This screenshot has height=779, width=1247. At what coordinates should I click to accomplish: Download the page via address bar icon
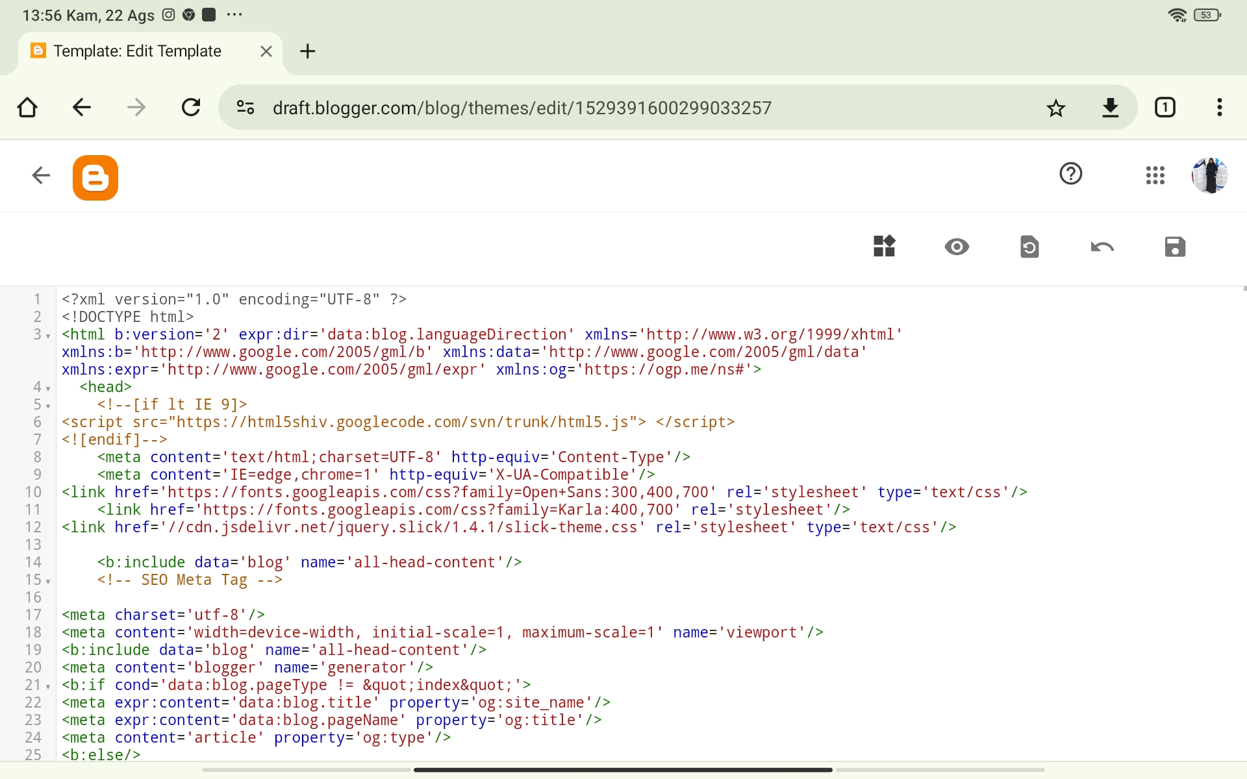click(1111, 108)
